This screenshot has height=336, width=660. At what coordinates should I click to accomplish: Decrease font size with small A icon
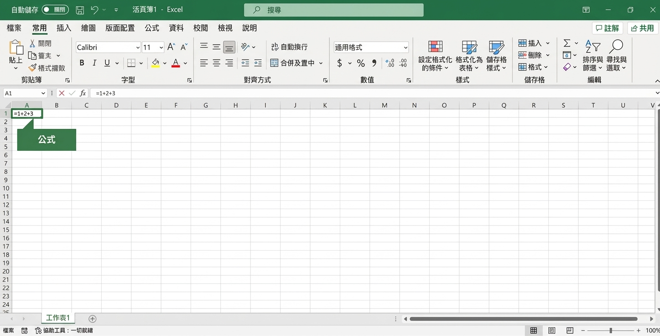[184, 47]
